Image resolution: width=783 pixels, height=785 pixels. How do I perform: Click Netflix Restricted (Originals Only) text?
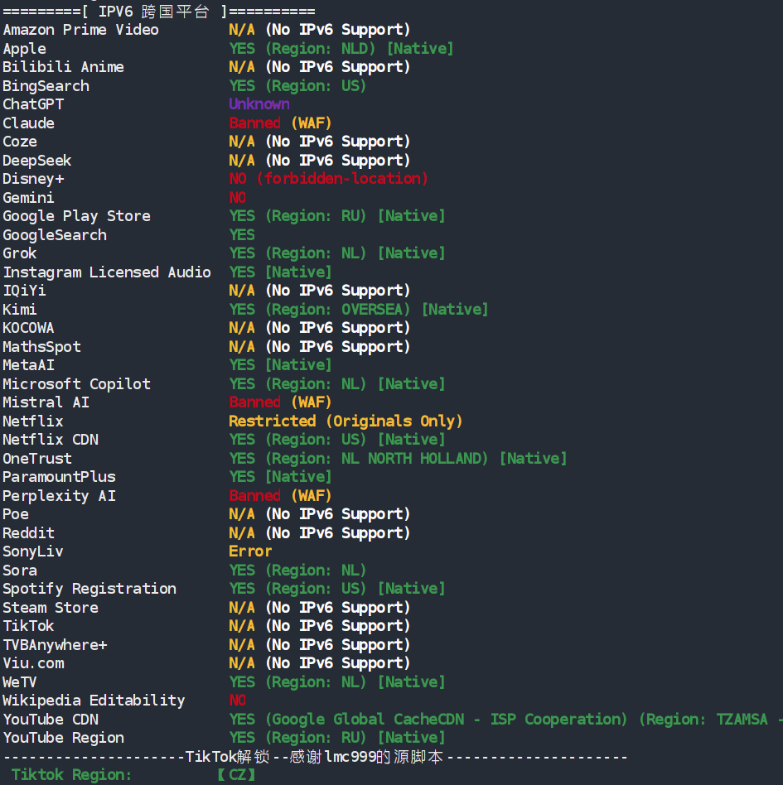click(346, 421)
